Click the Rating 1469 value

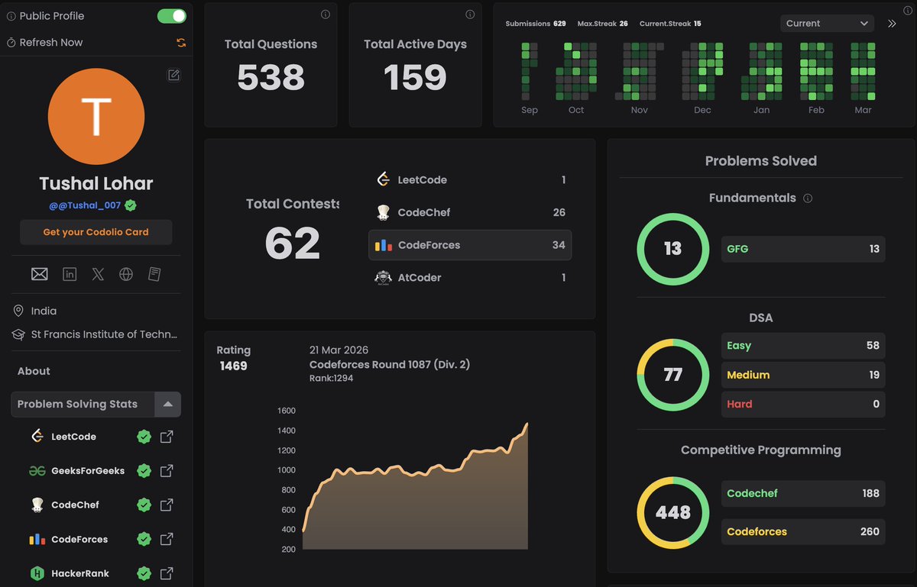click(x=234, y=366)
